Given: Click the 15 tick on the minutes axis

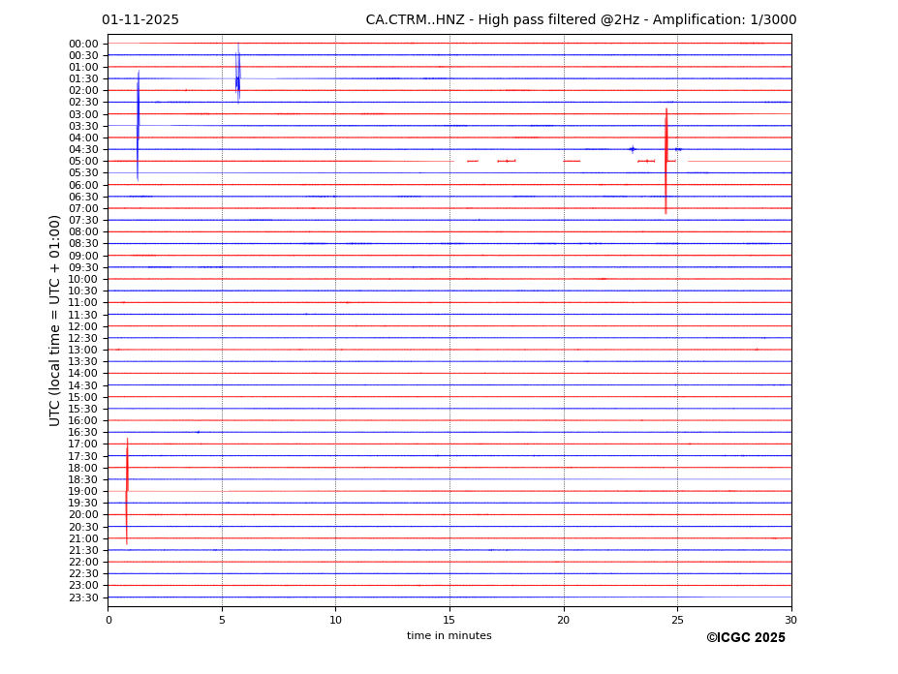Looking at the screenshot, I should [x=449, y=621].
